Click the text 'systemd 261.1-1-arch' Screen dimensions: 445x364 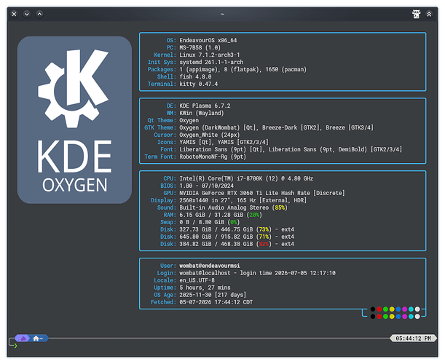pyautogui.click(x=211, y=62)
